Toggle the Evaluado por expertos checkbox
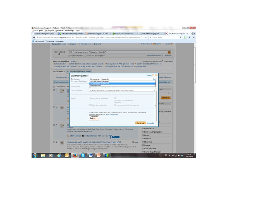268x201 pixels. [85, 56]
